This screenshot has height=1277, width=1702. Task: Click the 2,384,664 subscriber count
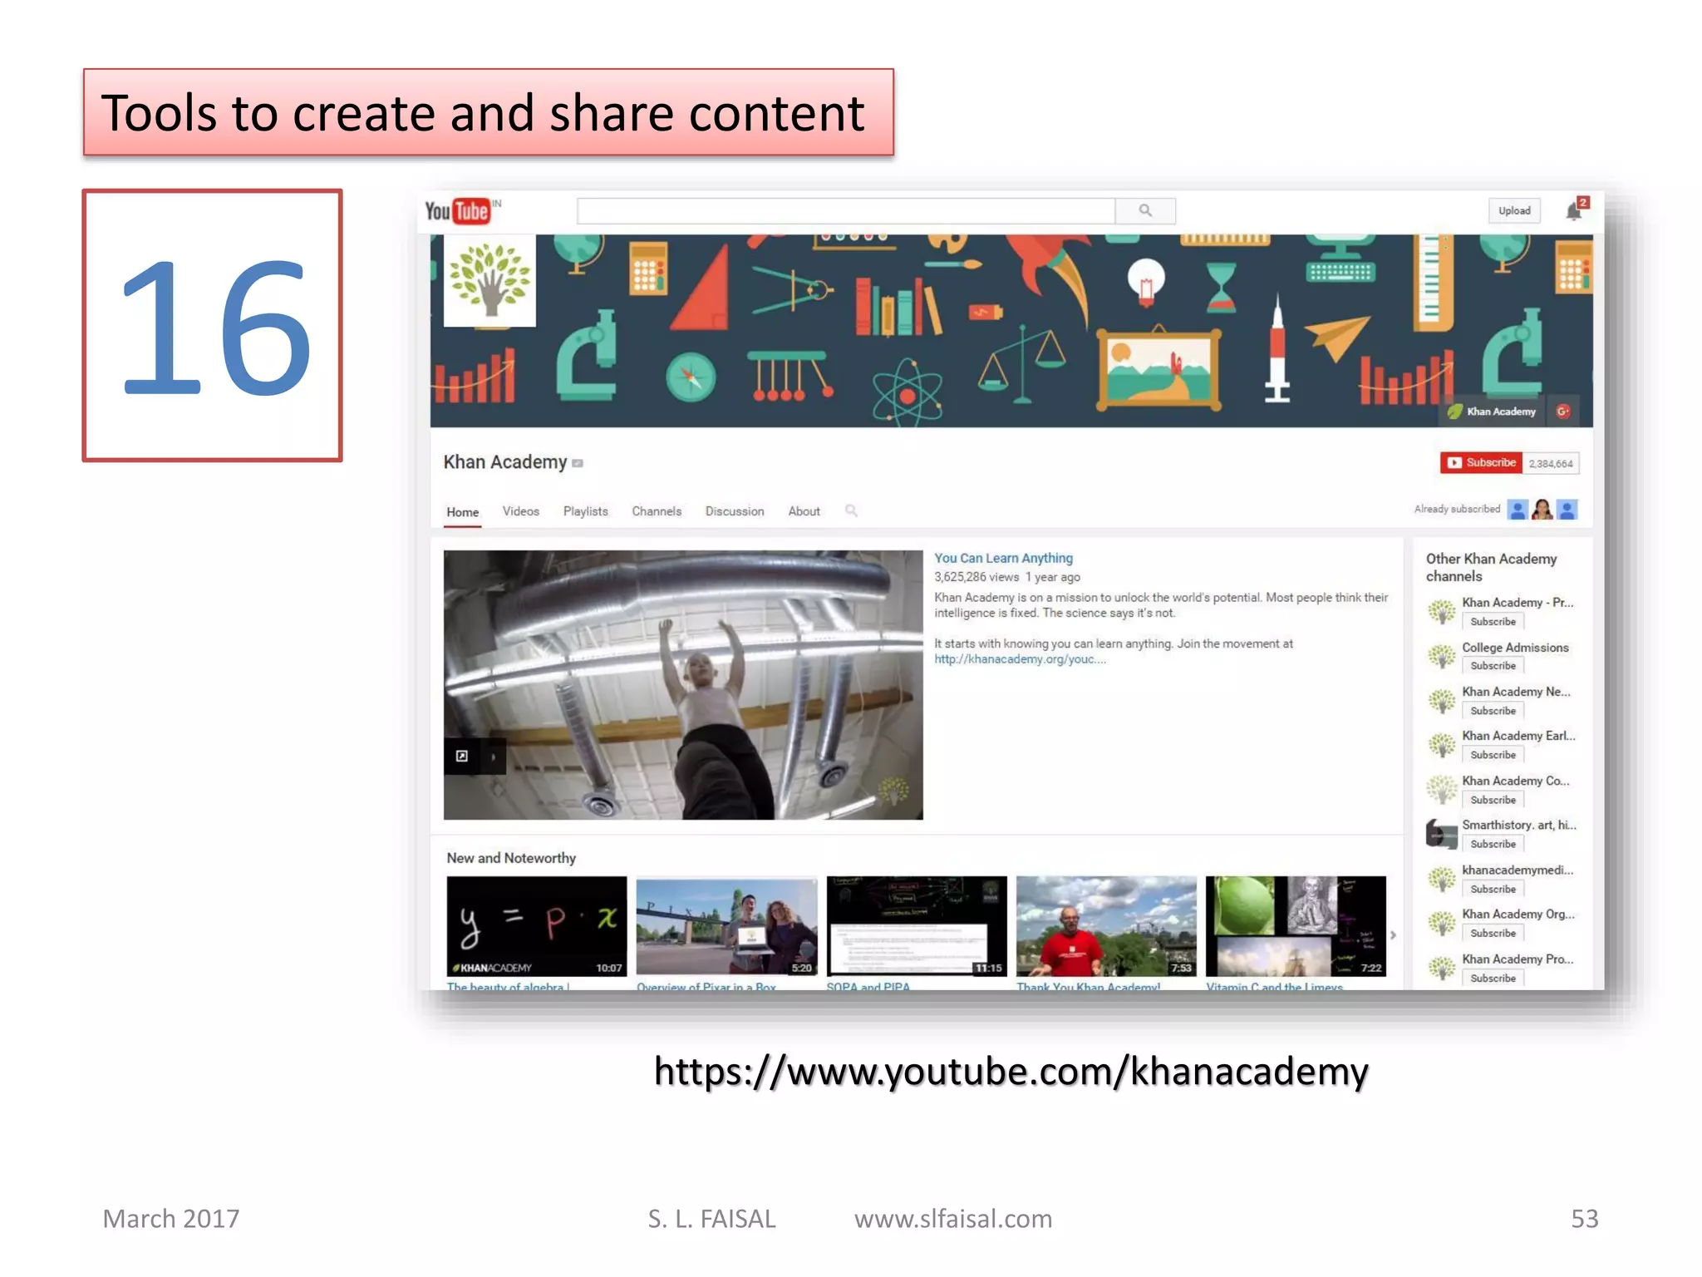tap(1551, 463)
